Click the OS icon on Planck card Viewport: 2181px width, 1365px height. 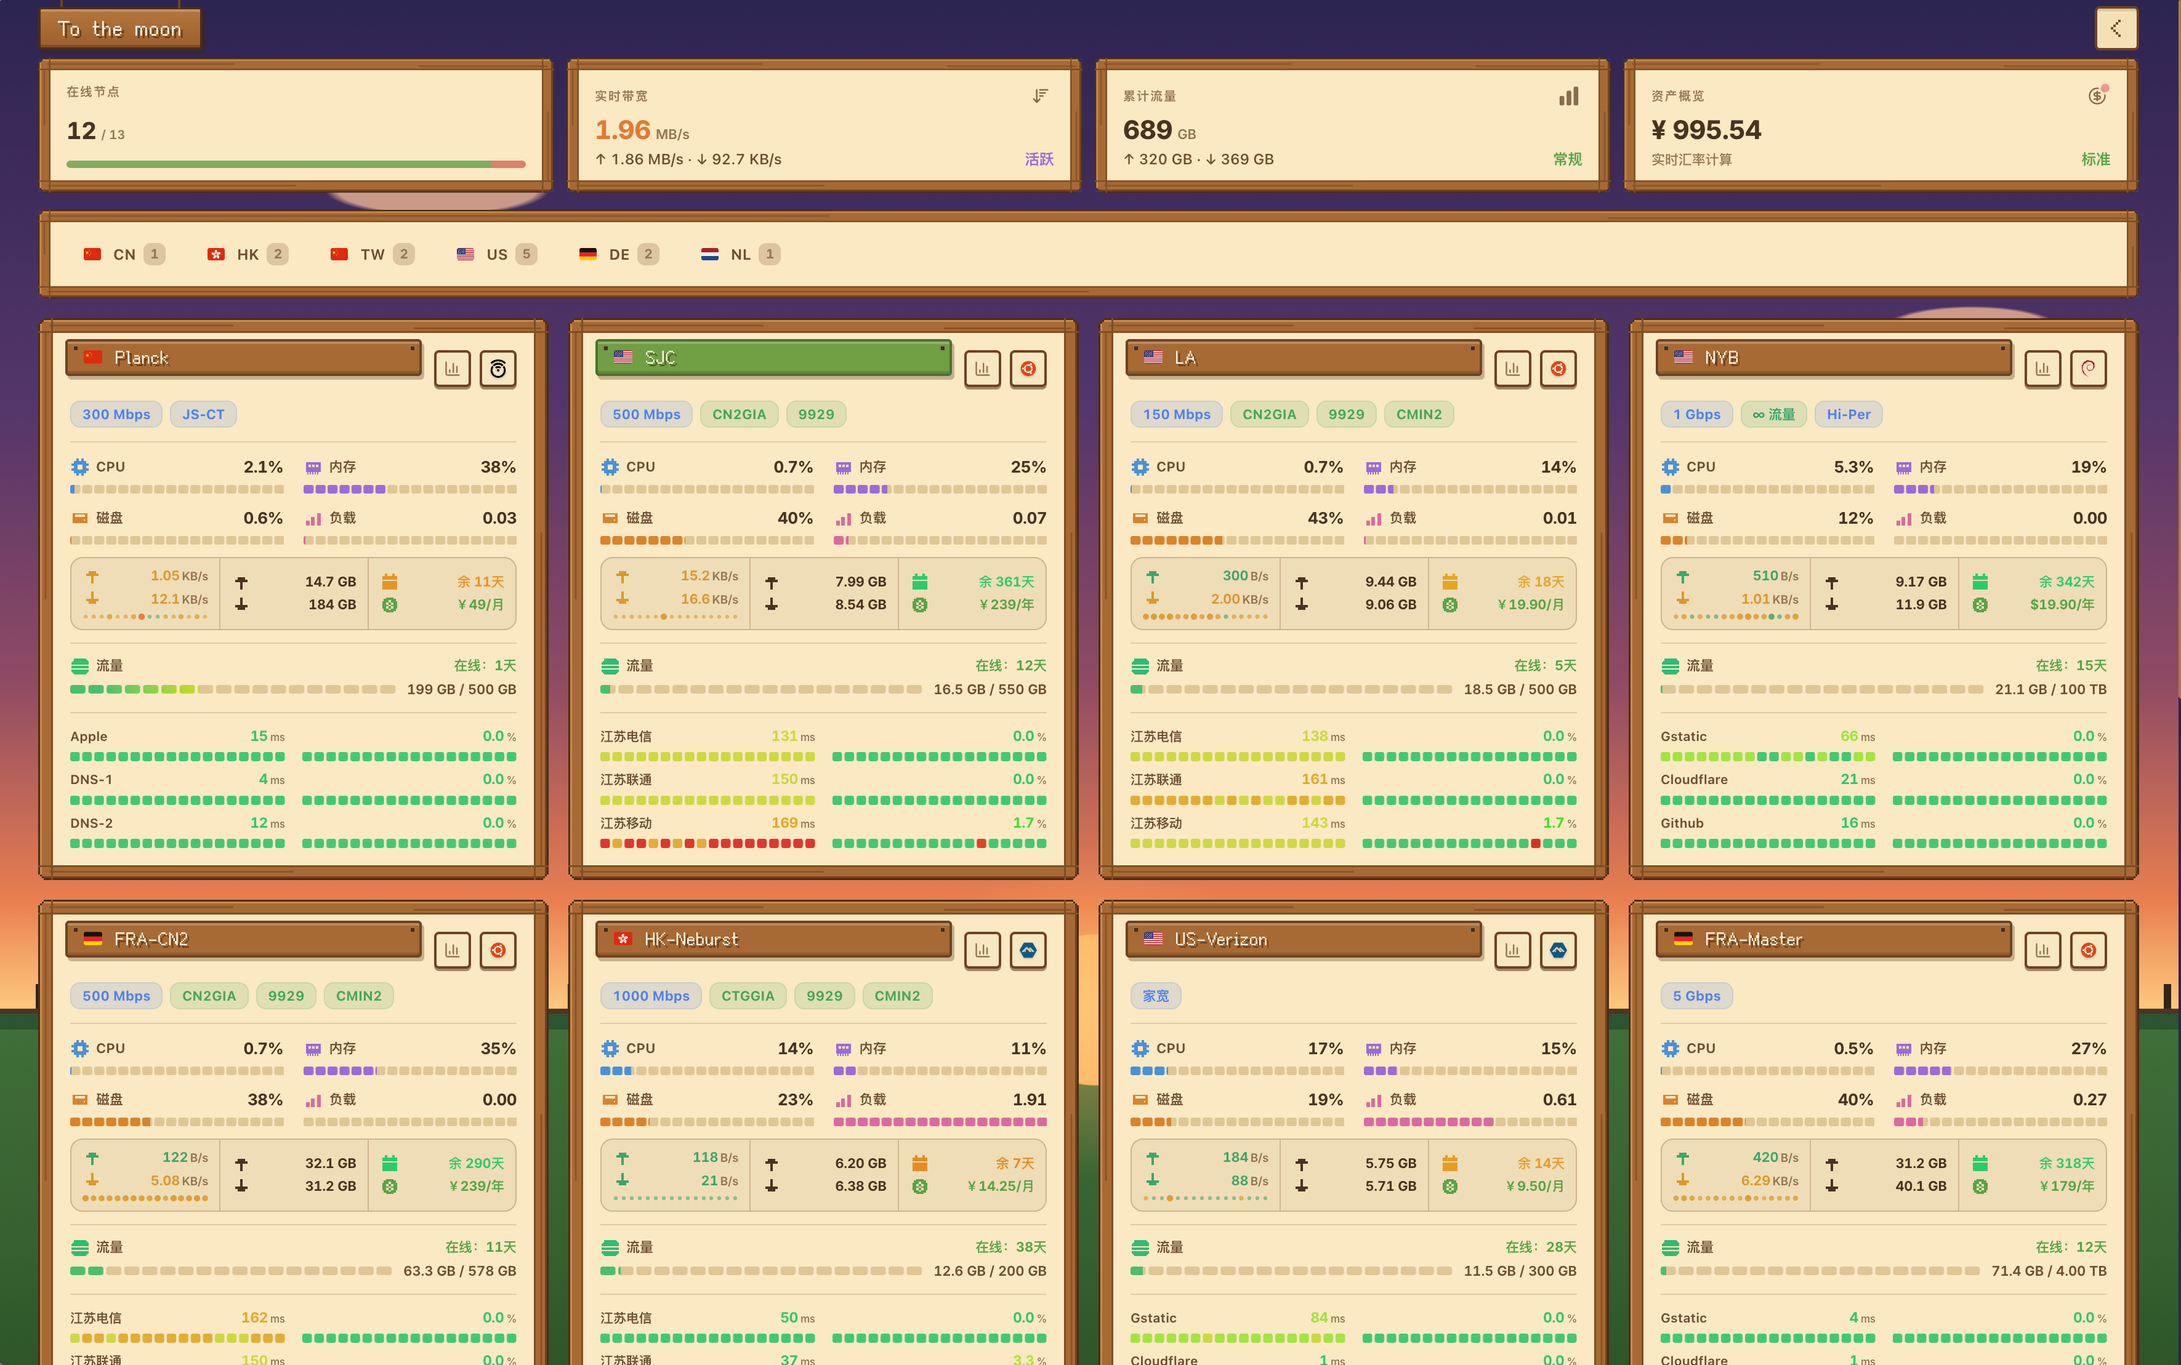click(x=498, y=369)
